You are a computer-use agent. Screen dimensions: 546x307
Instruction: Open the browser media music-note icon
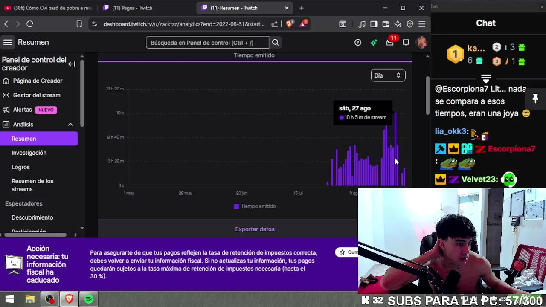pos(362,24)
